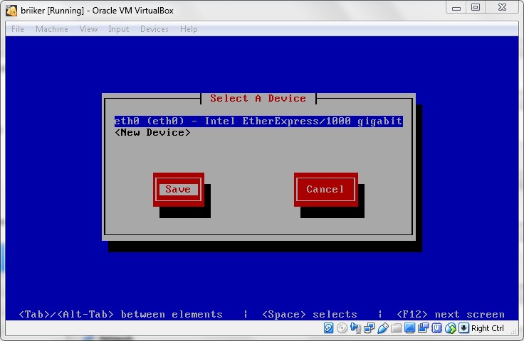Click the audio status icon

355,328
